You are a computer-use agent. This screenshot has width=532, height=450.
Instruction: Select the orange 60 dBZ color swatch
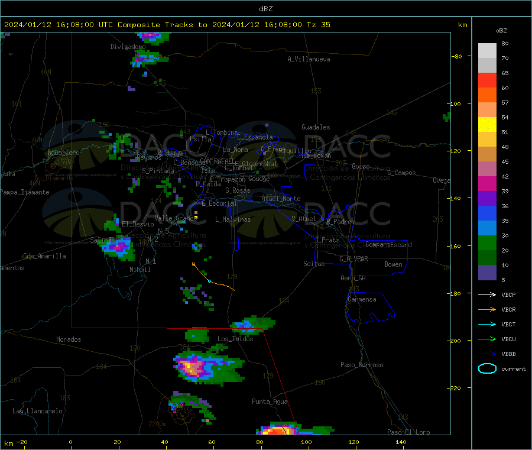(487, 95)
